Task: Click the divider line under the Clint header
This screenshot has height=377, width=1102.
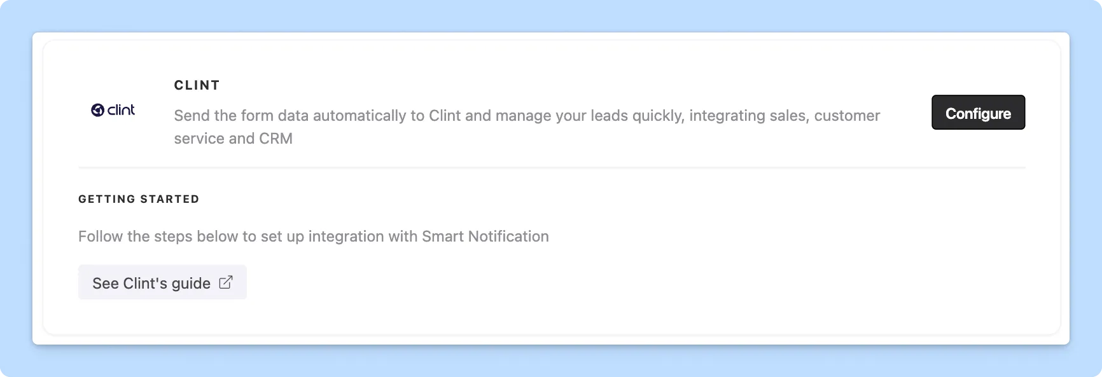Action: pos(551,168)
